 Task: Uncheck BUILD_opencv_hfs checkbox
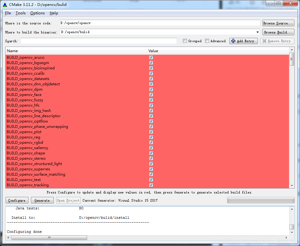click(151, 105)
